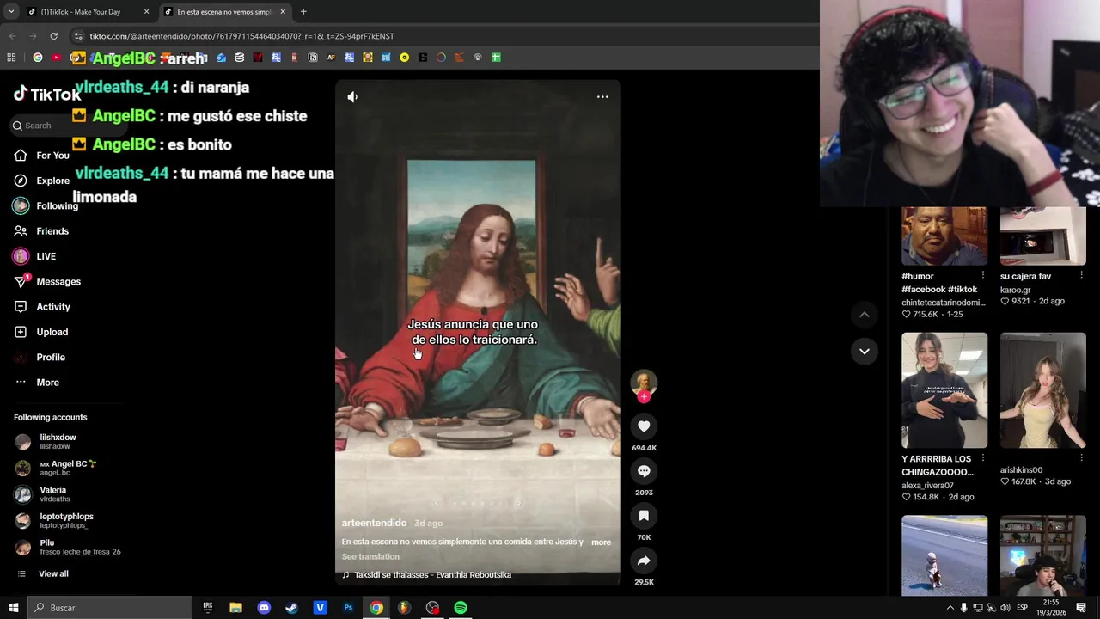Viewport: 1100px width, 619px height.
Task: Open the tab search dropdown in Chrome
Action: tap(11, 12)
